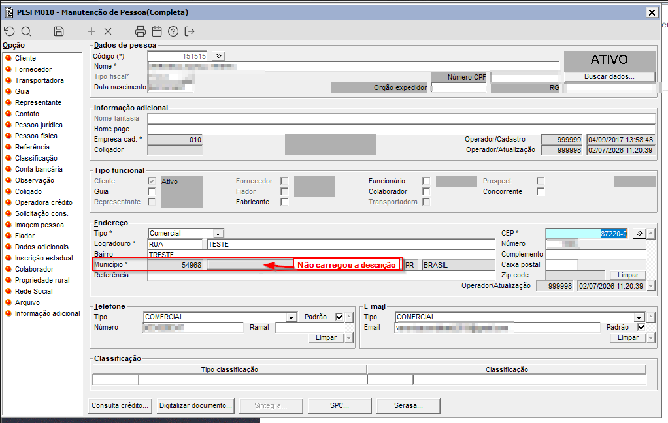
Task: Click the Telefone section scroll up arrow
Action: click(349, 317)
